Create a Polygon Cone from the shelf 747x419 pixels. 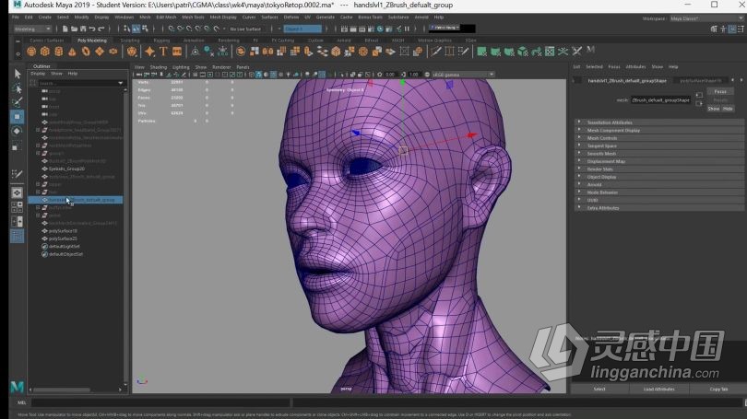[72, 52]
